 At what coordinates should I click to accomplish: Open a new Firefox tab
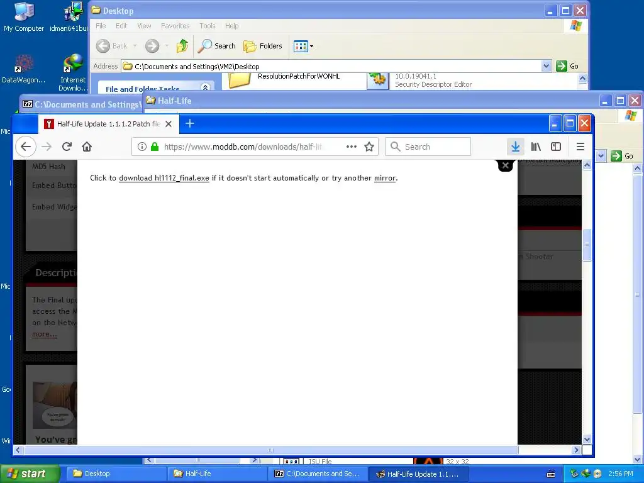coord(190,124)
